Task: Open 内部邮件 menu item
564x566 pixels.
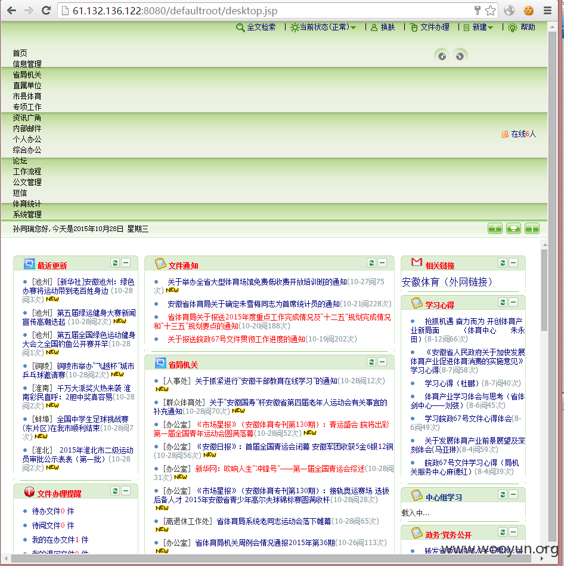Action: click(27, 128)
